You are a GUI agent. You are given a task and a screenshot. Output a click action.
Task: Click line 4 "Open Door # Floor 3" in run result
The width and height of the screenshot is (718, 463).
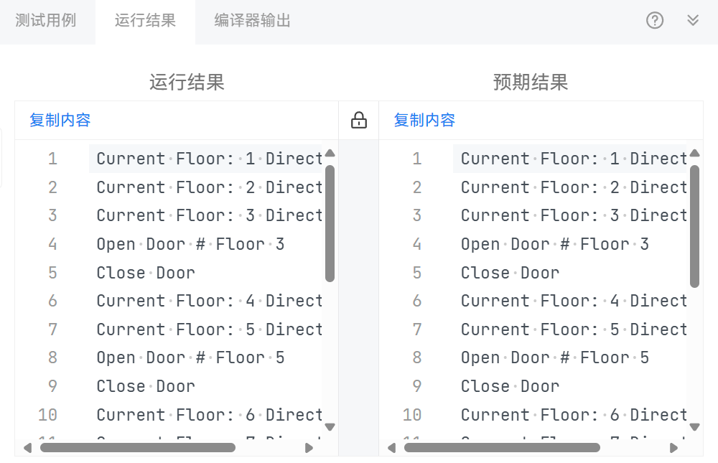click(190, 244)
